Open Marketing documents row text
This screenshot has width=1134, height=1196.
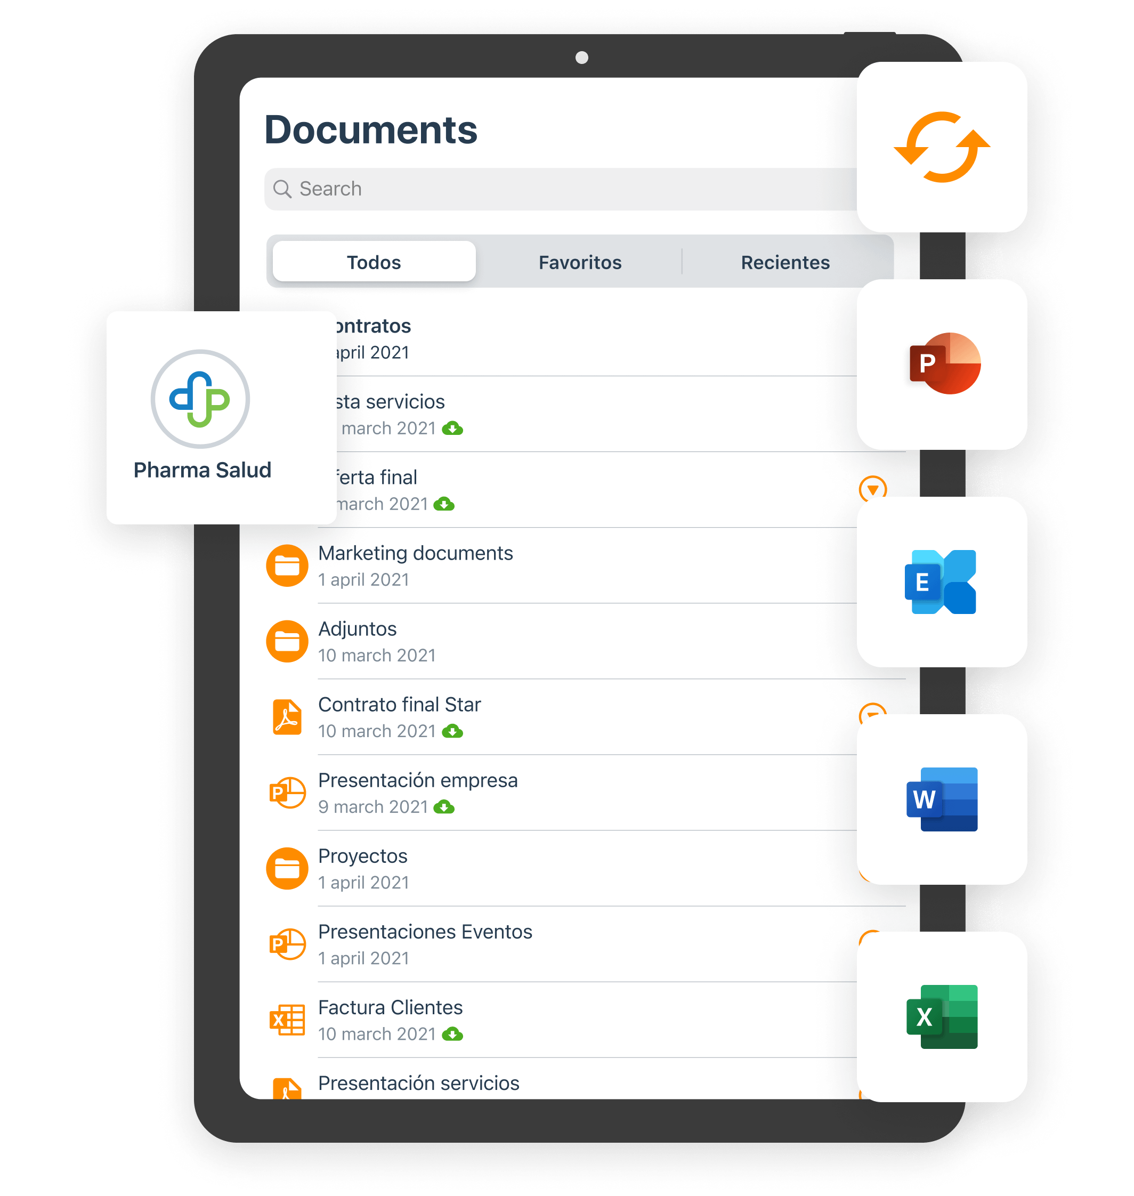(x=415, y=553)
